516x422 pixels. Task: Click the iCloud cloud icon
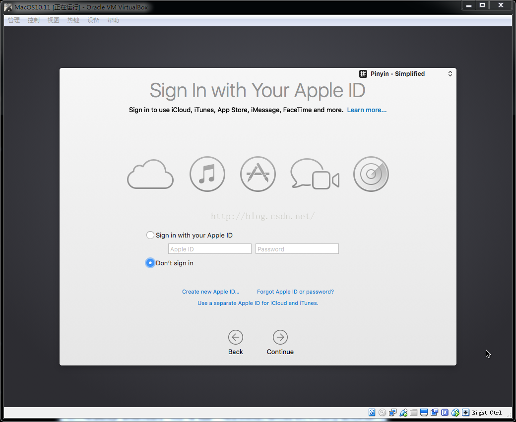pos(150,175)
